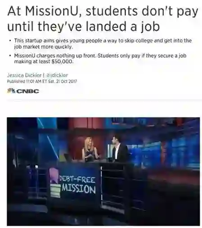
Task: Click the purple piggy bank graphic in the video
Action: (54, 175)
